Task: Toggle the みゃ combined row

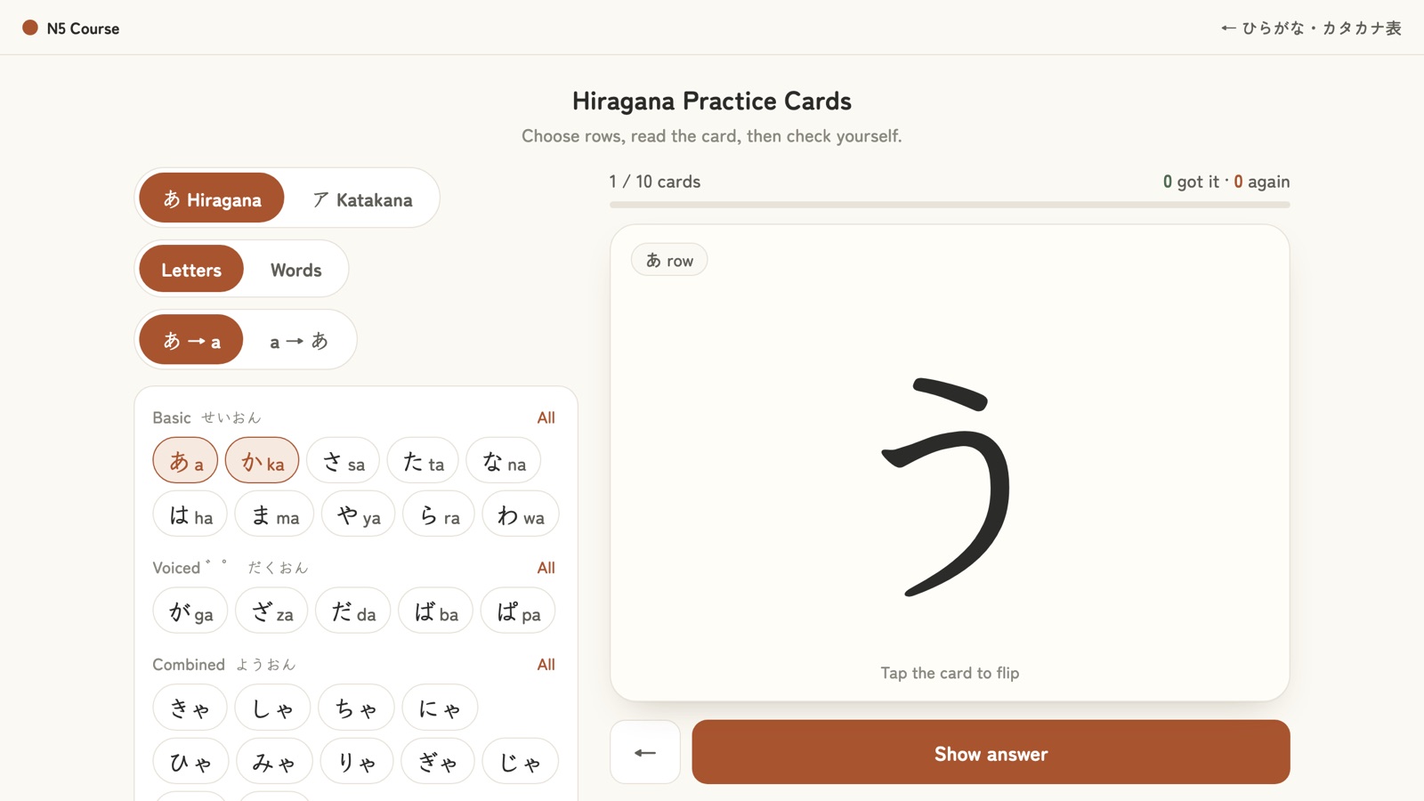Action: coord(274,761)
